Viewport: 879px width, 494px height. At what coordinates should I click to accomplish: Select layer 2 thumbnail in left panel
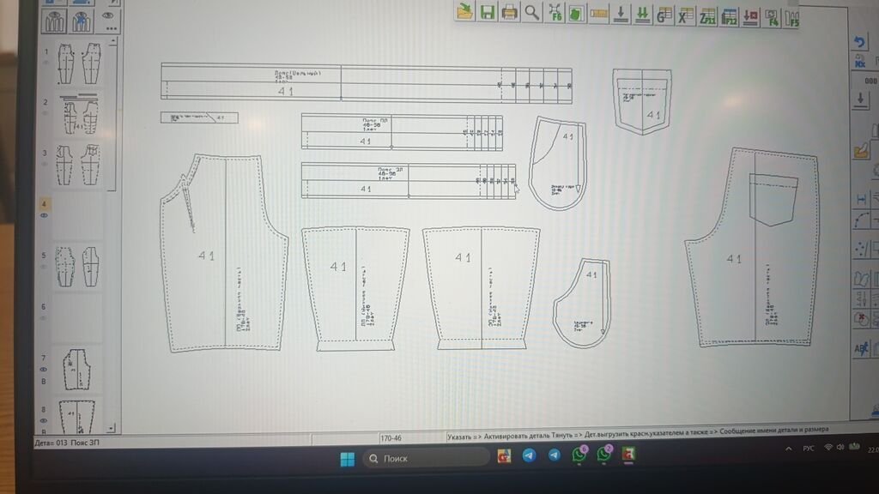coord(79,115)
